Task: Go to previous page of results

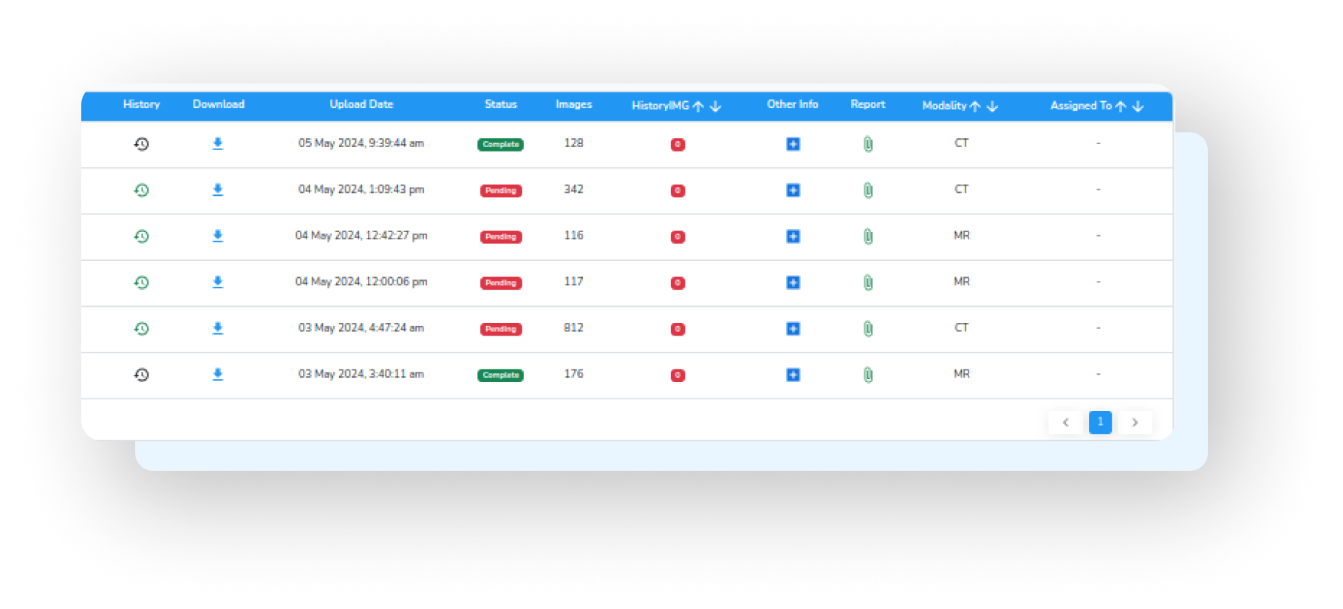Action: click(1065, 422)
